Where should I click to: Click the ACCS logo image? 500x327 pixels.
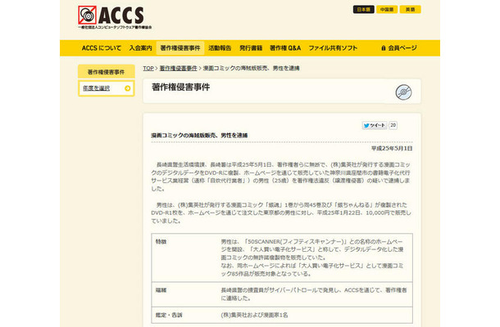tap(115, 17)
